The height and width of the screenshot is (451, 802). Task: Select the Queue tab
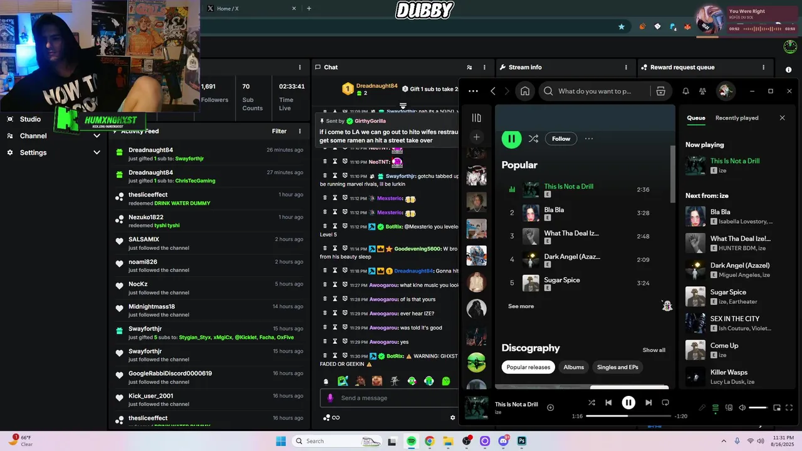696,118
